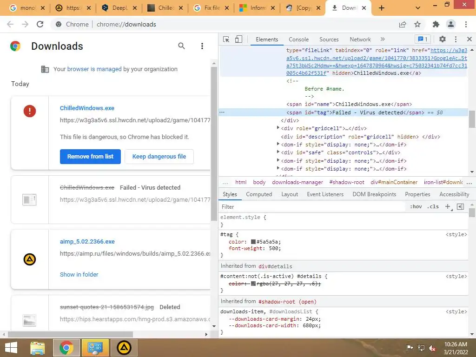Switch to the Console tab in DevTools

point(299,40)
